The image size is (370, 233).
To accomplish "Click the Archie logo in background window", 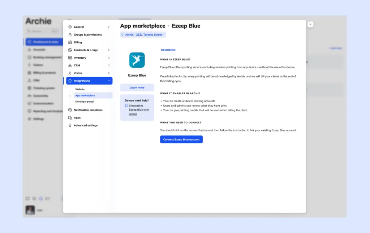I will point(38,21).
